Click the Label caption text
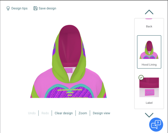 (x=149, y=103)
